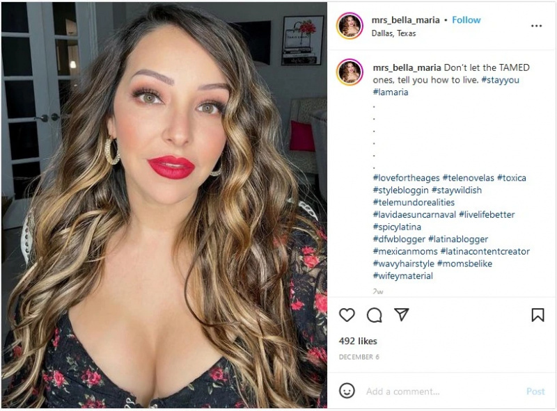Click the caption profile avatar

point(350,72)
